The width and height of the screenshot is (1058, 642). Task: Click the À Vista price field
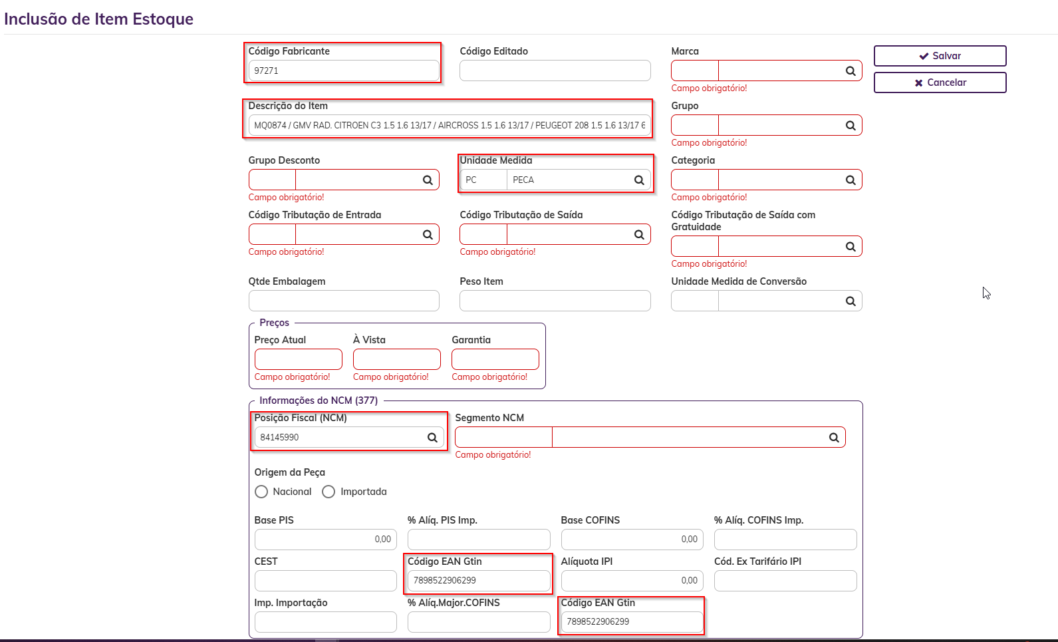[x=397, y=359]
